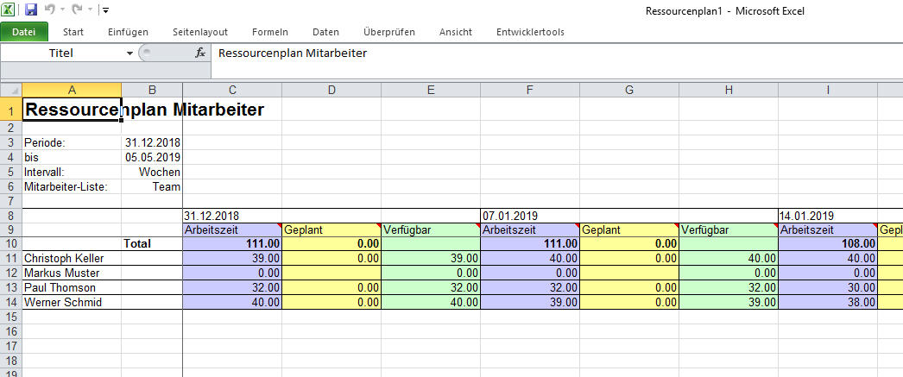
Task: Save the workbook with the floppy disk icon
Action: click(31, 9)
